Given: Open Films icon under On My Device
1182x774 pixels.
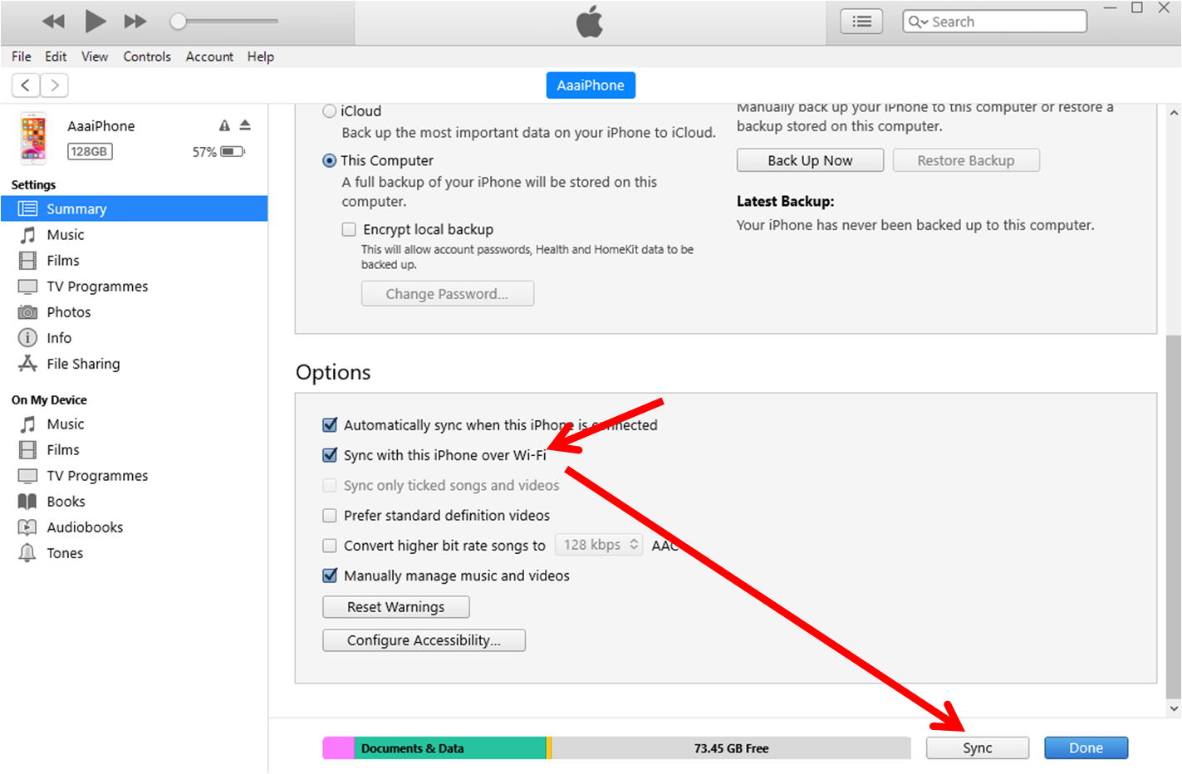Looking at the screenshot, I should (x=28, y=450).
